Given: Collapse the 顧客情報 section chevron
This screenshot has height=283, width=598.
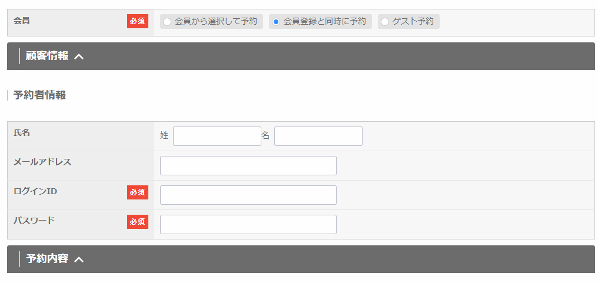Looking at the screenshot, I should click(79, 56).
